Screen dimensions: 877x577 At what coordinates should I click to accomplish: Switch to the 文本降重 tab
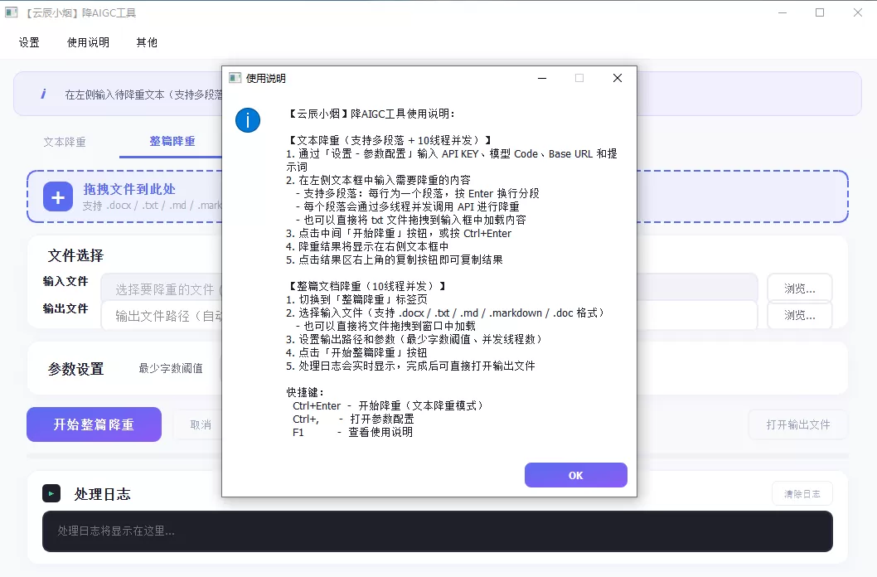[65, 142]
